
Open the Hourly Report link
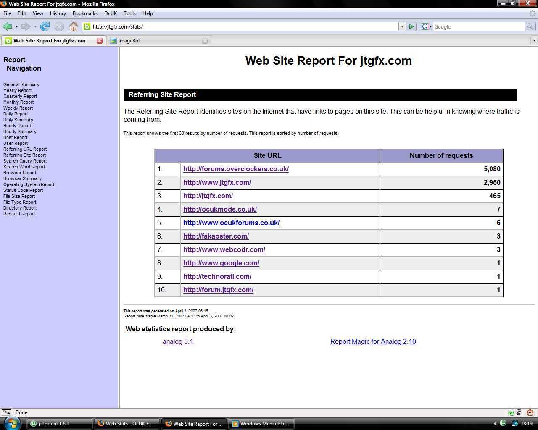[x=17, y=126]
